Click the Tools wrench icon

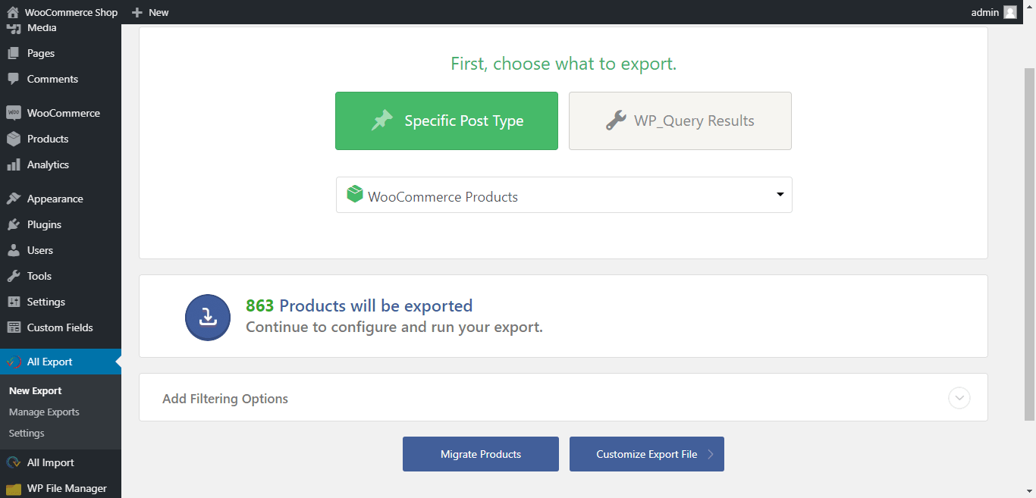14,276
